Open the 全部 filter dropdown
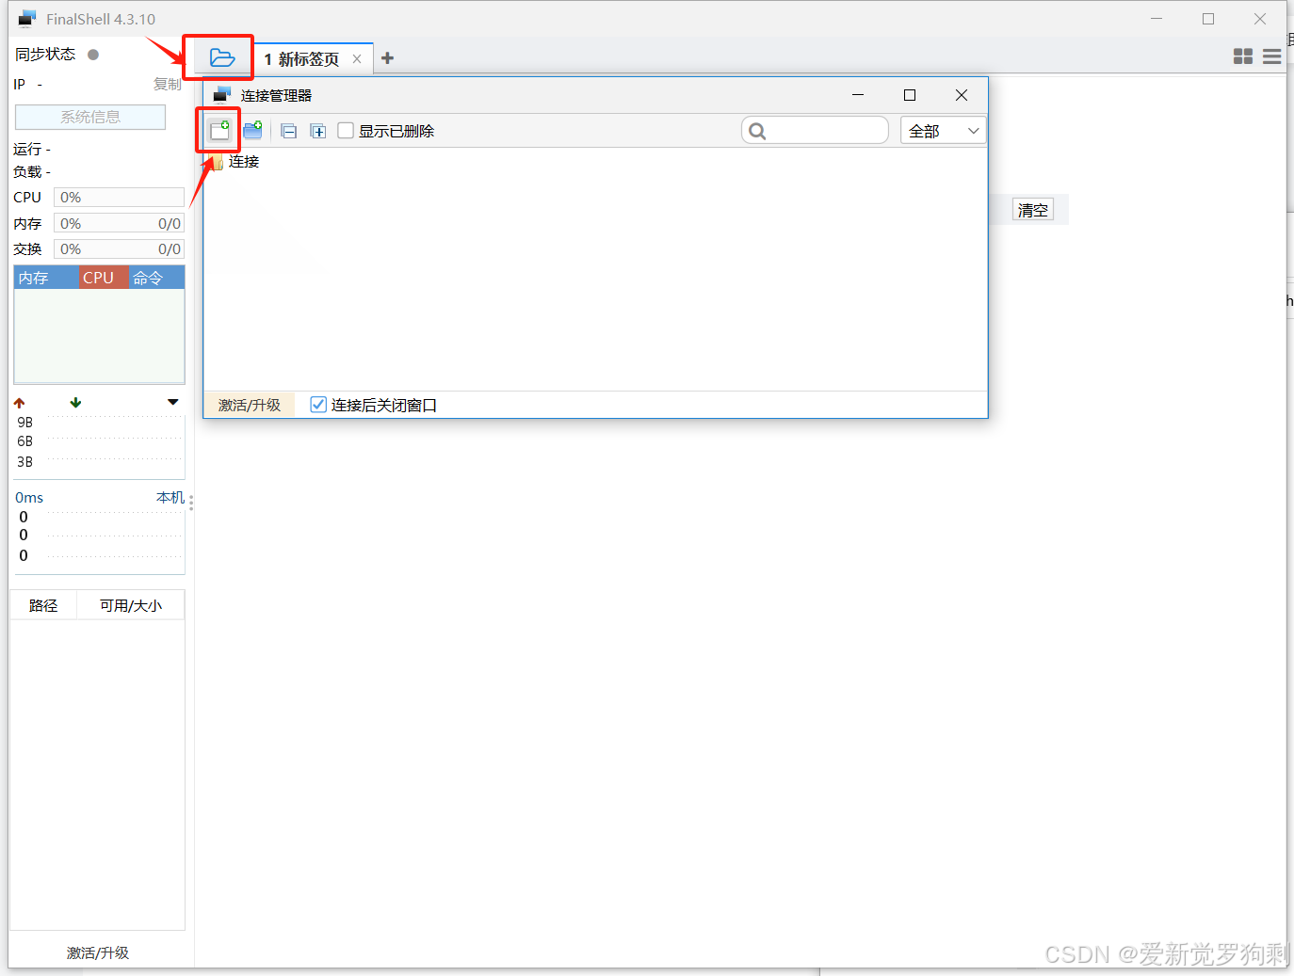 click(x=943, y=131)
